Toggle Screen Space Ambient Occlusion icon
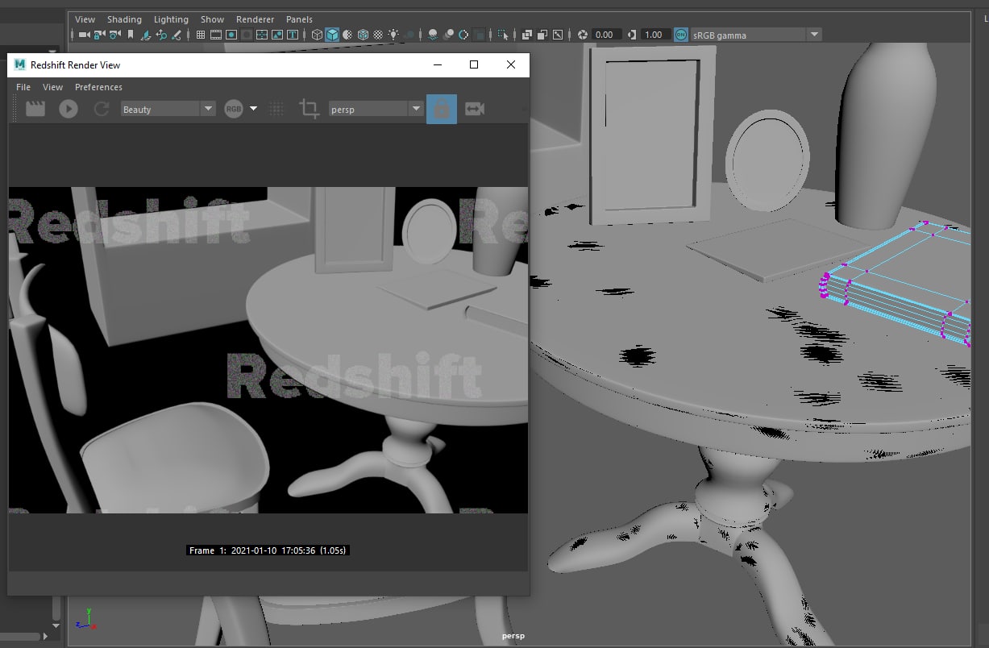Image resolution: width=989 pixels, height=648 pixels. pos(433,35)
